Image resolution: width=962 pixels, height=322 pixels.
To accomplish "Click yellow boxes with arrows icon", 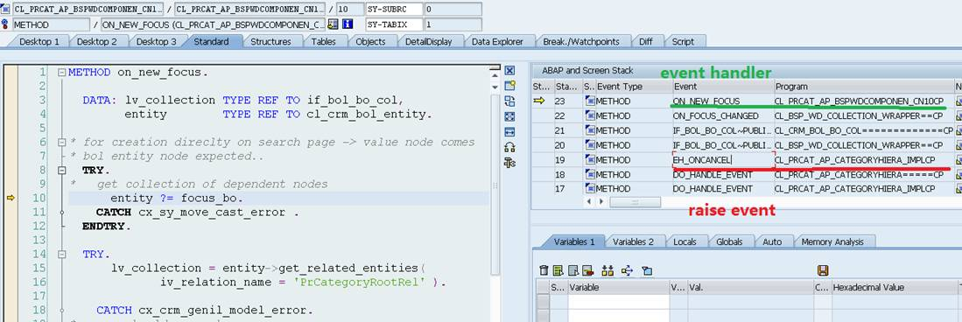I will 607,270.
